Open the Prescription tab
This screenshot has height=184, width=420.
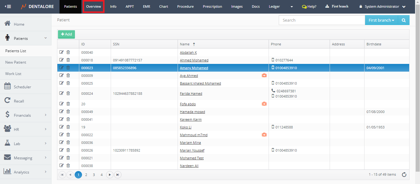(212, 6)
